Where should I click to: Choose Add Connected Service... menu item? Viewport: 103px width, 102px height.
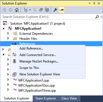(x=38, y=55)
